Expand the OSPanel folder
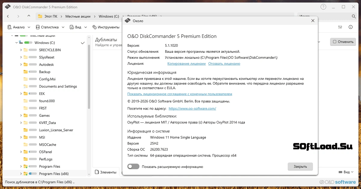Image resolution: width=361 pixels, height=189 pixels. [21, 152]
